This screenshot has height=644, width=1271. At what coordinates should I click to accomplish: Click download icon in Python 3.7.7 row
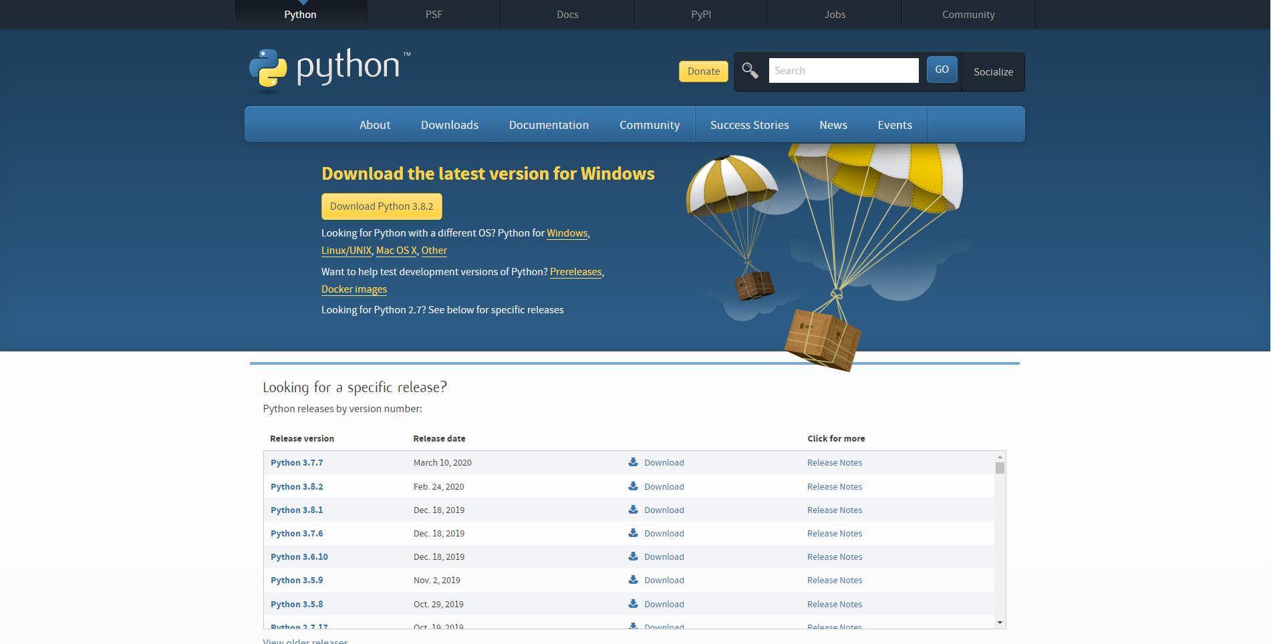[633, 462]
